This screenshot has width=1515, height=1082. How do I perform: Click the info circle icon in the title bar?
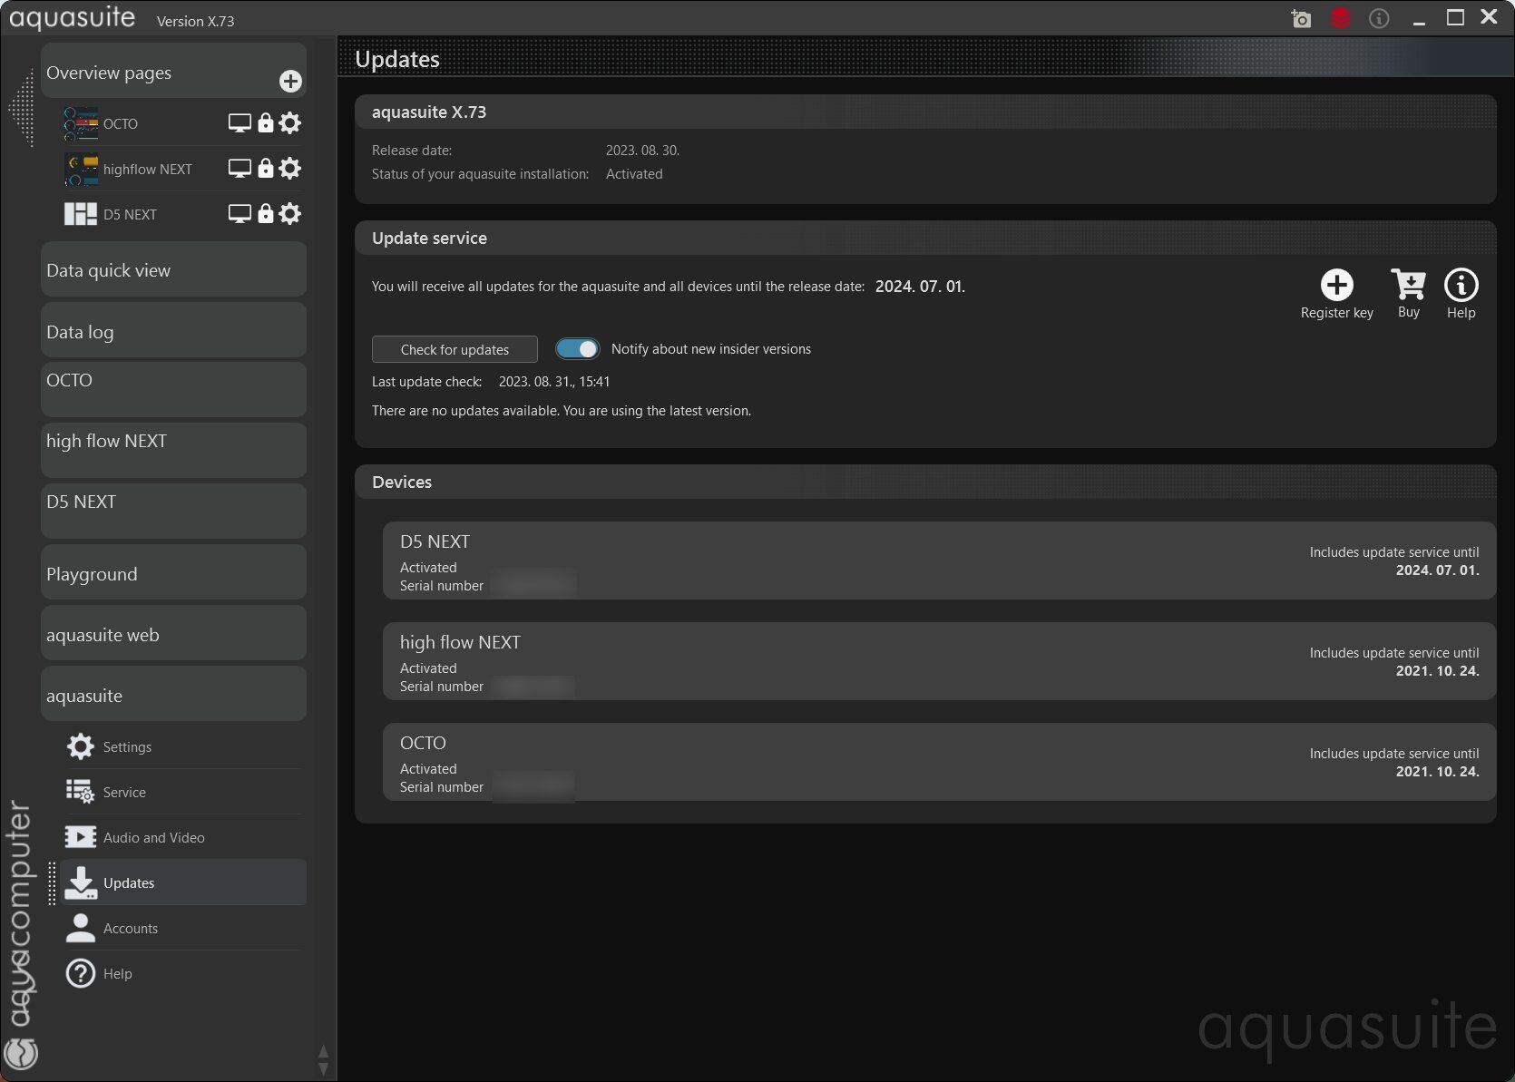click(x=1379, y=18)
